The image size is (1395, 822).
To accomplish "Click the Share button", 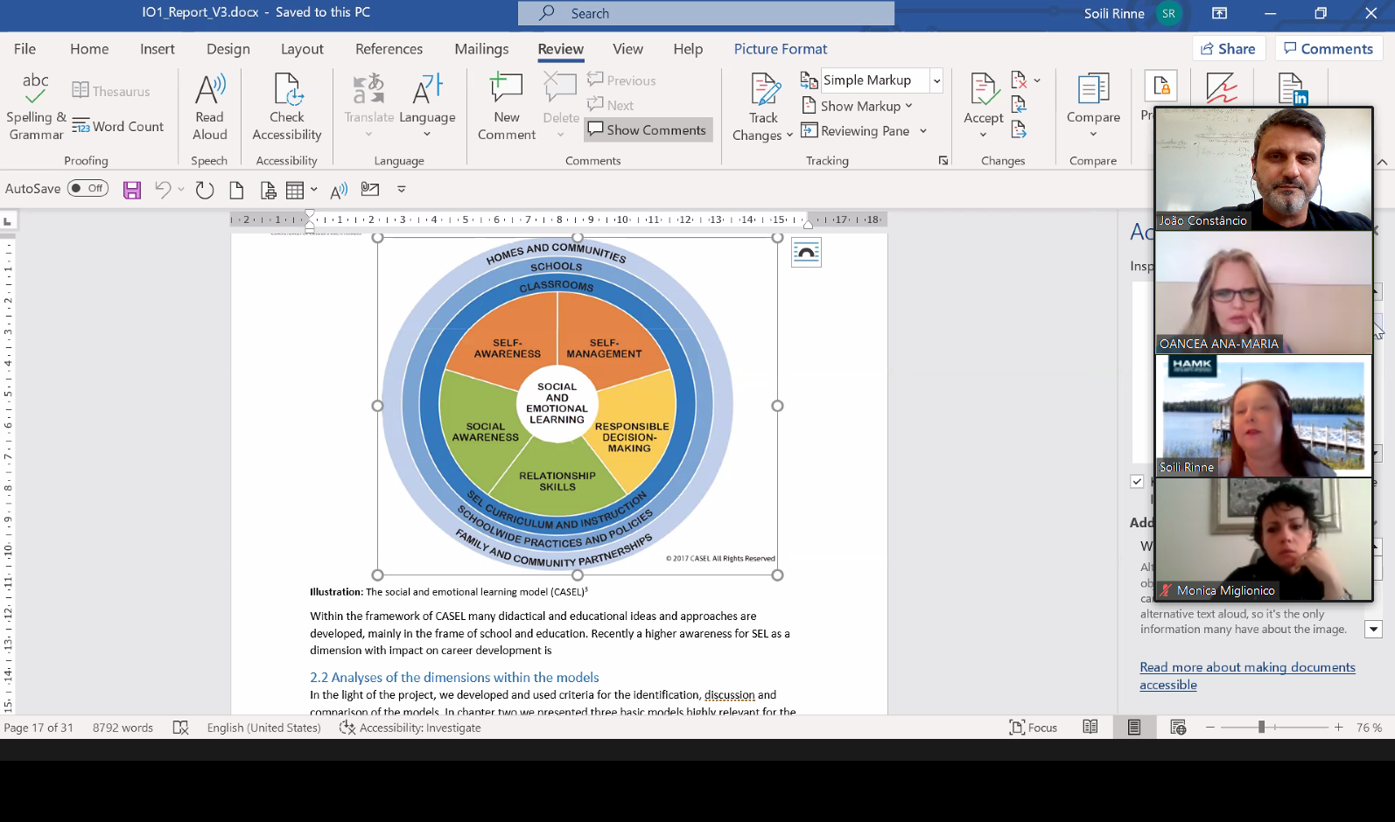I will 1228,49.
